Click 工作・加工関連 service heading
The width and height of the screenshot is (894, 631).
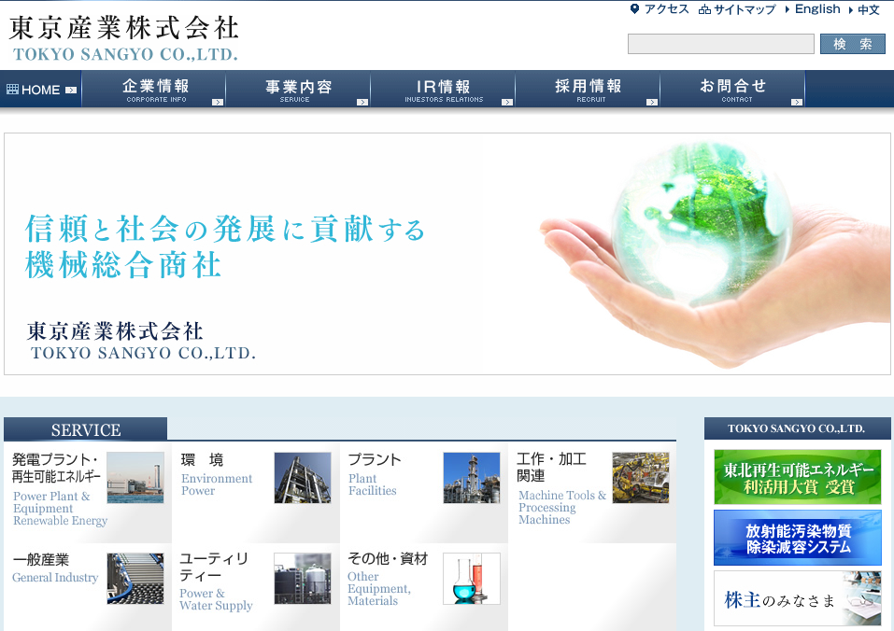[x=551, y=467]
